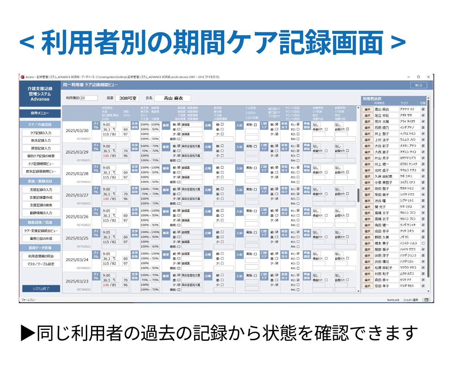Click the 利用者選択 list scroll-down arrow
This screenshot has height=377, width=453.
click(x=428, y=291)
